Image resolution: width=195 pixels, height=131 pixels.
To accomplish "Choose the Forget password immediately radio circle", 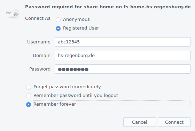I will (x=29, y=87).
